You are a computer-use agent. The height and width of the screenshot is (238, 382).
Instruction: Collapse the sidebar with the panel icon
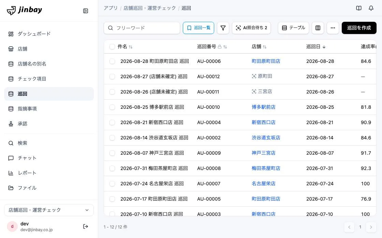(x=86, y=11)
